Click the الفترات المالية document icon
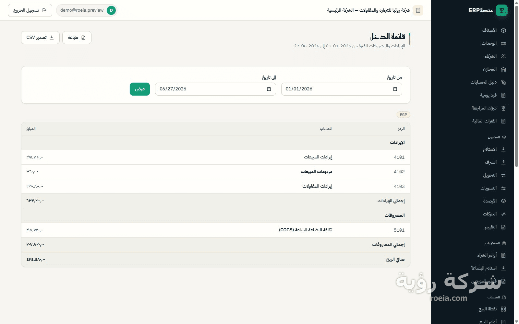Image resolution: width=519 pixels, height=324 pixels. click(503, 121)
